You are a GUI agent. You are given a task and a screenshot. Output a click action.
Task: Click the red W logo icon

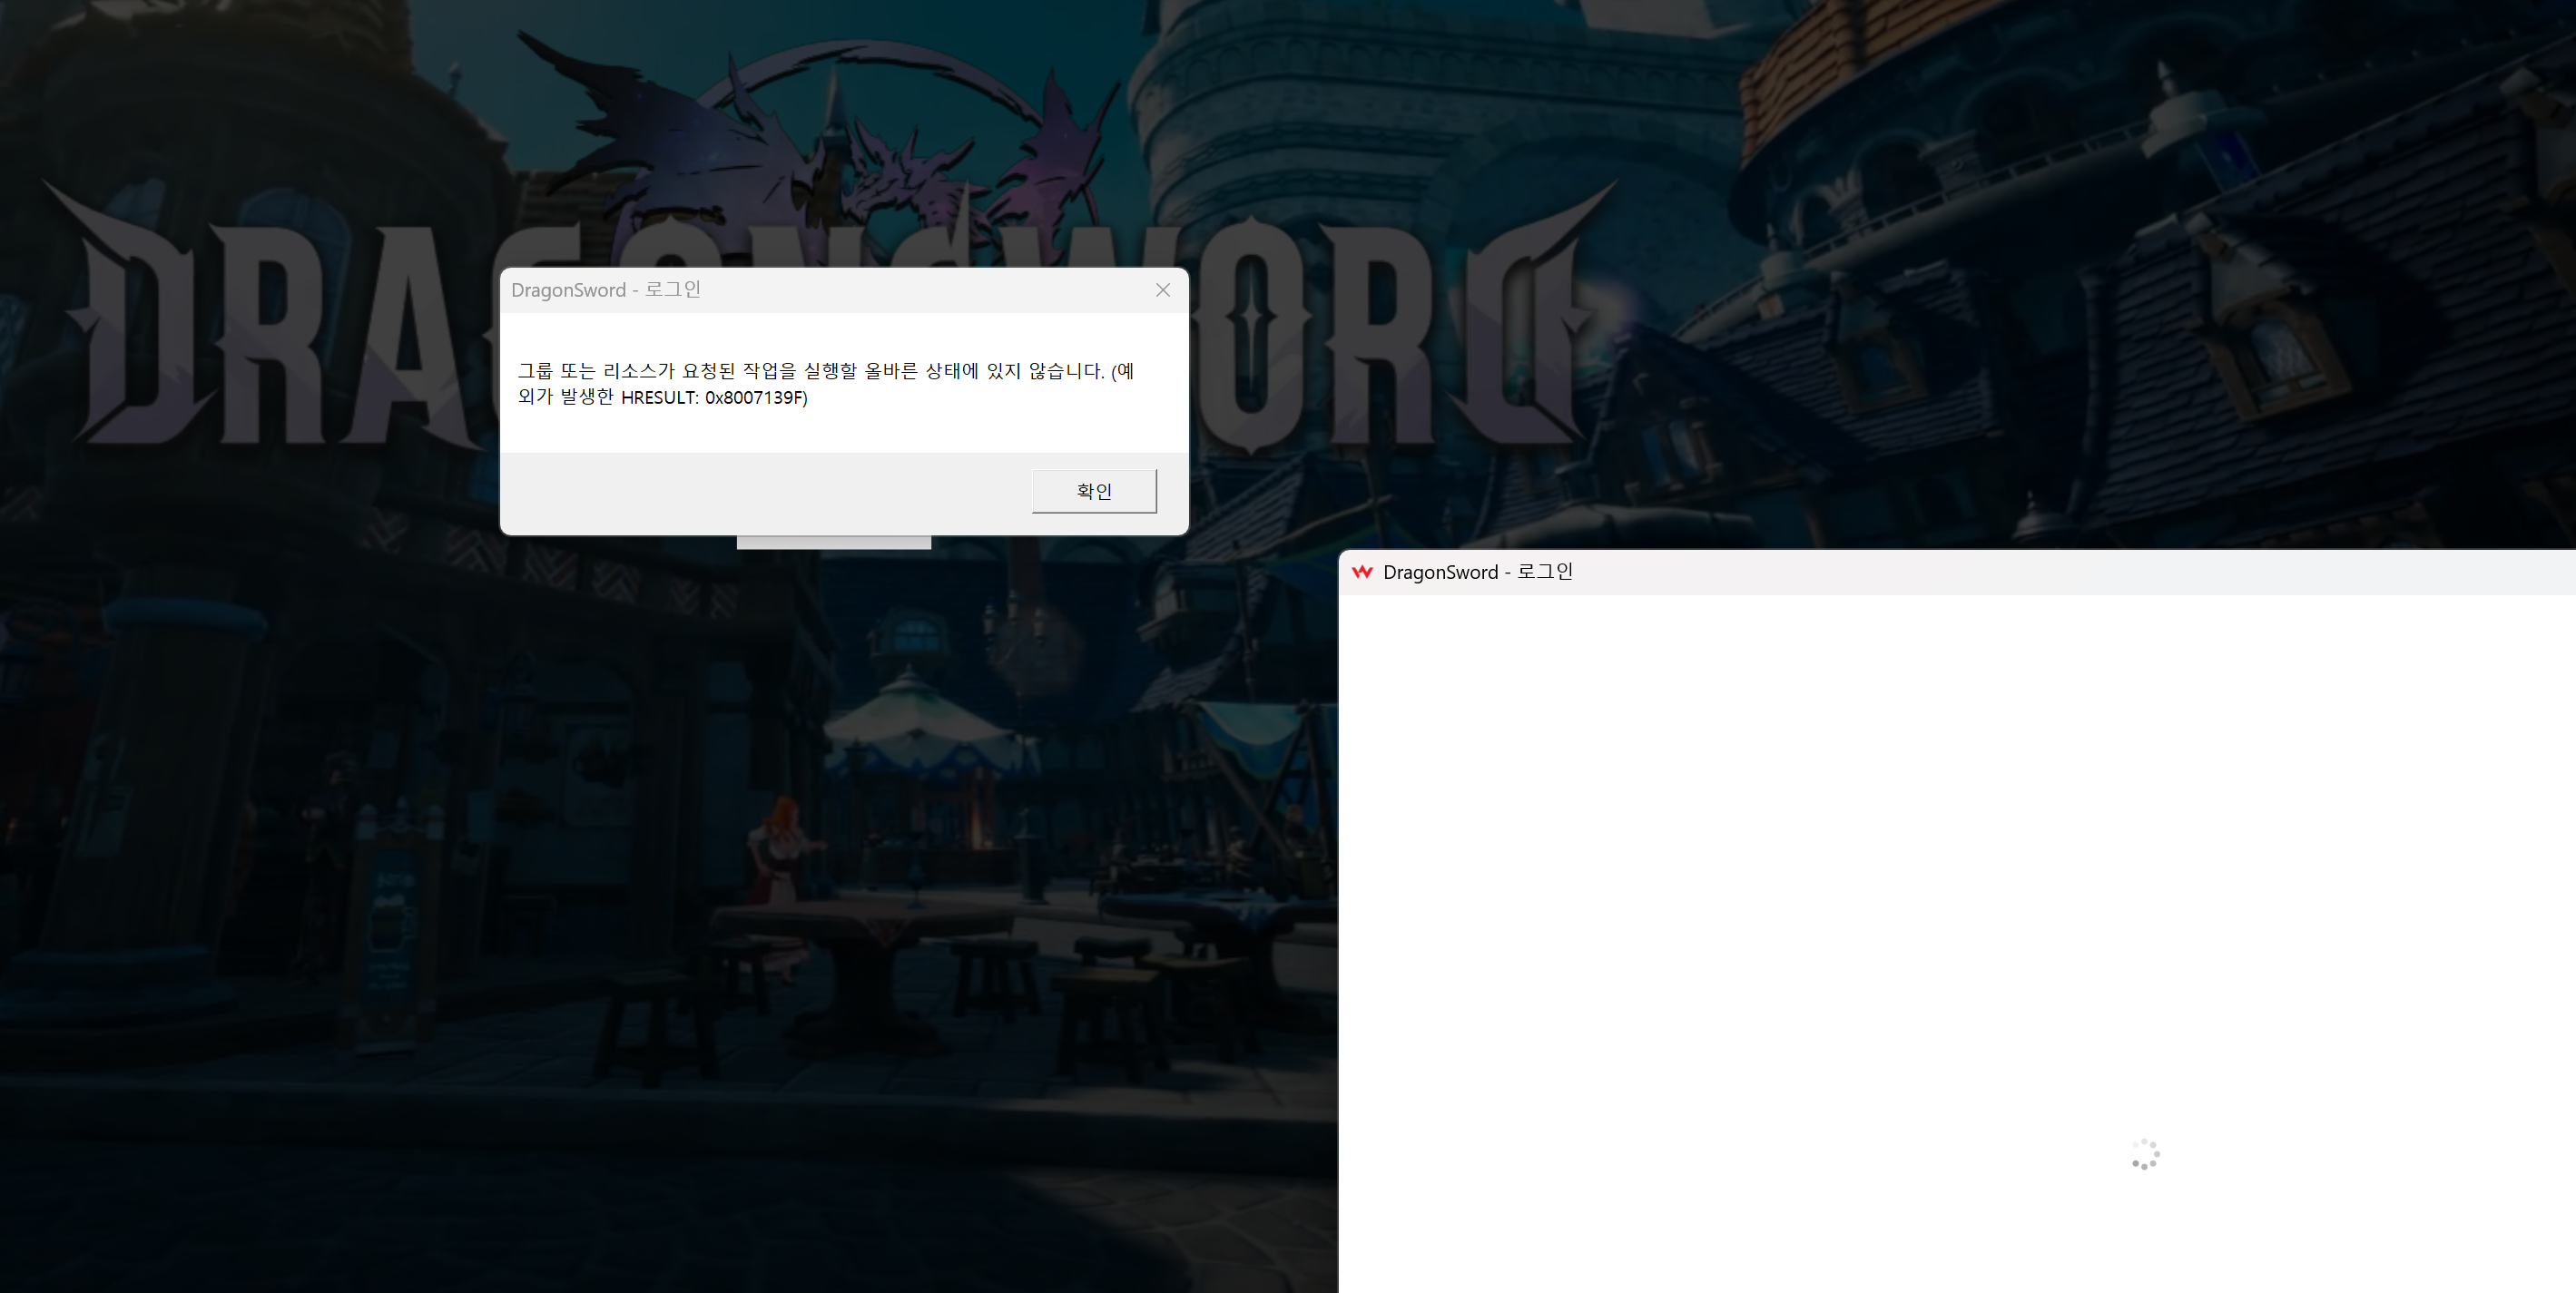pyautogui.click(x=1361, y=572)
